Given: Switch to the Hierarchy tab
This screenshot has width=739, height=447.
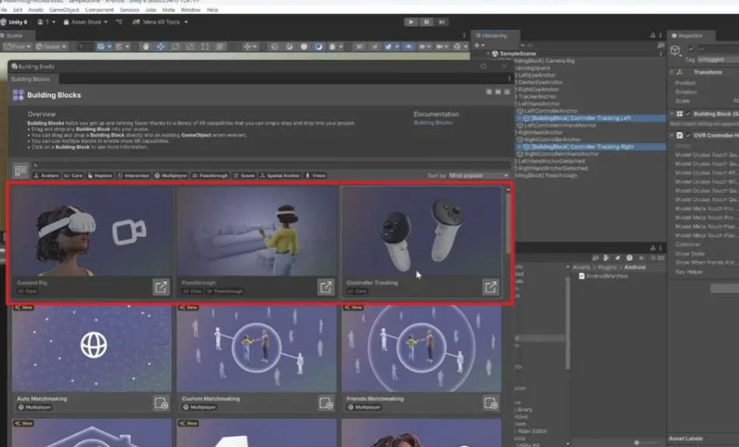Looking at the screenshot, I should 494,35.
